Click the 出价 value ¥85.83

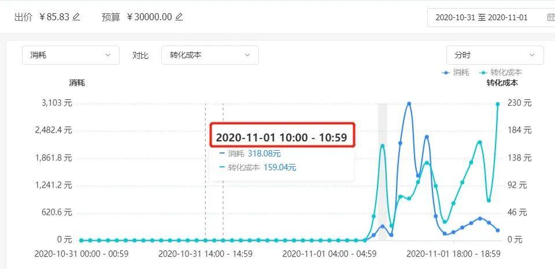coord(54,17)
